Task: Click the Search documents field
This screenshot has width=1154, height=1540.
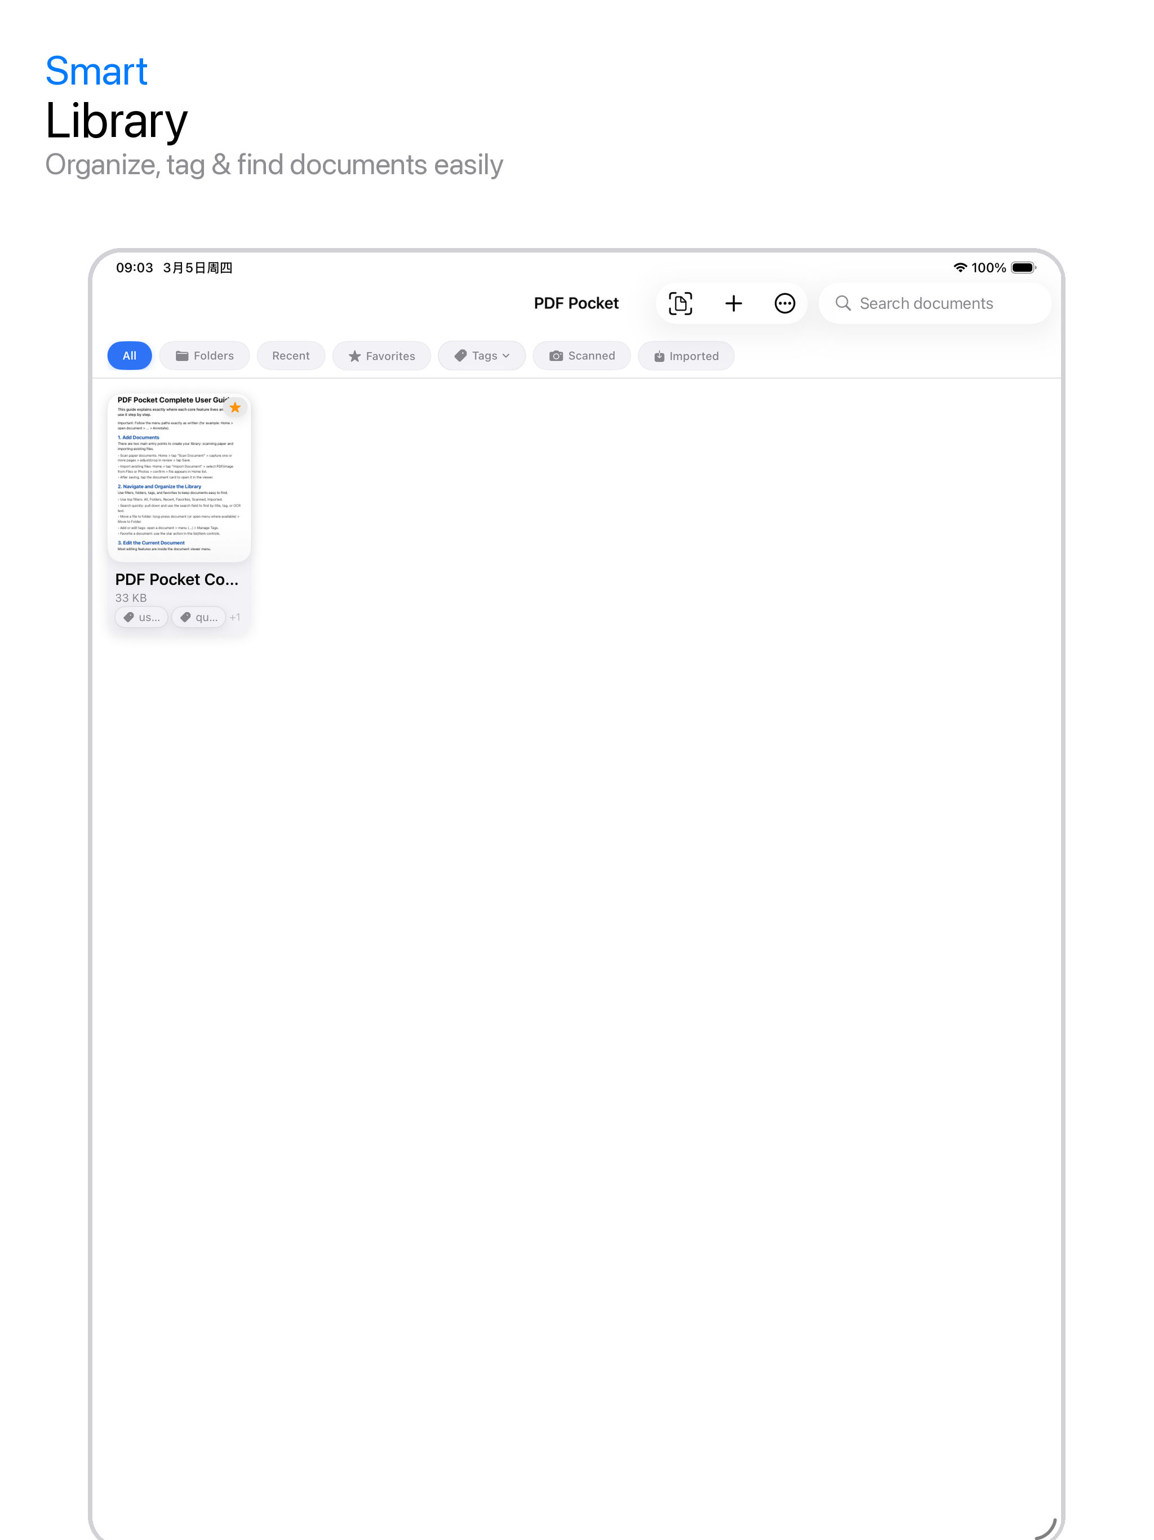Action: (934, 303)
